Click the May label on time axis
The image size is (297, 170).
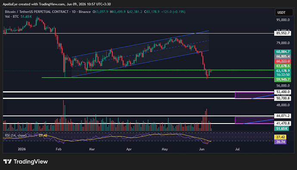164,149
